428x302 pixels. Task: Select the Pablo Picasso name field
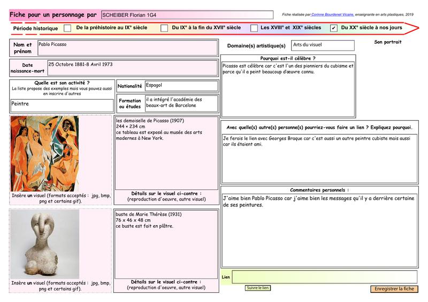(x=127, y=47)
